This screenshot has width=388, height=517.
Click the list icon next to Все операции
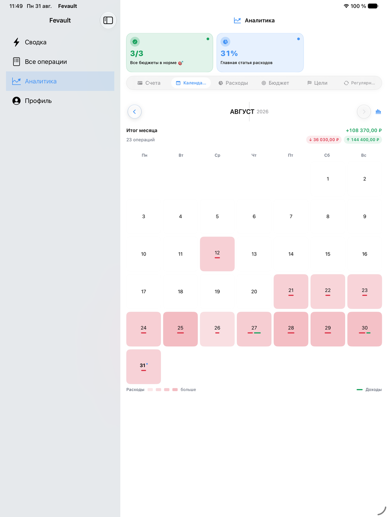16,62
